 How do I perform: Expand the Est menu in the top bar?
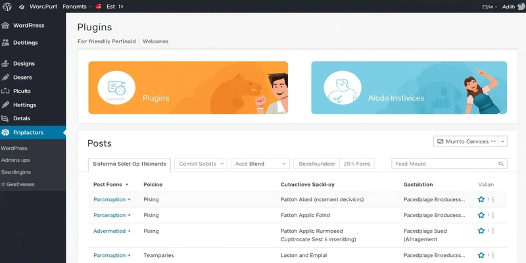(x=120, y=7)
